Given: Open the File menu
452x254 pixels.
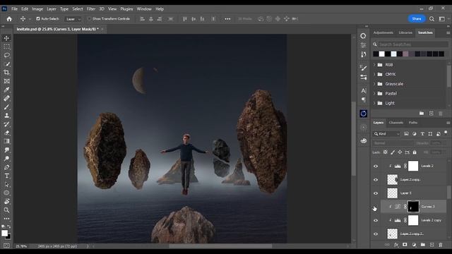Looking at the screenshot, I should pyautogui.click(x=14, y=9).
